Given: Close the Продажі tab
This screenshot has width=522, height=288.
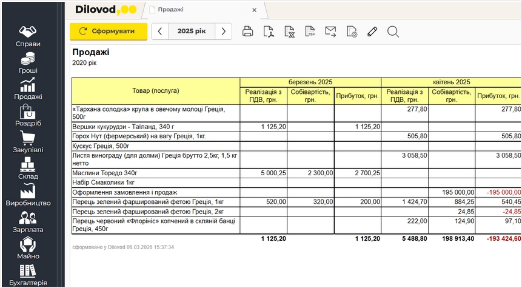Looking at the screenshot, I should [255, 10].
